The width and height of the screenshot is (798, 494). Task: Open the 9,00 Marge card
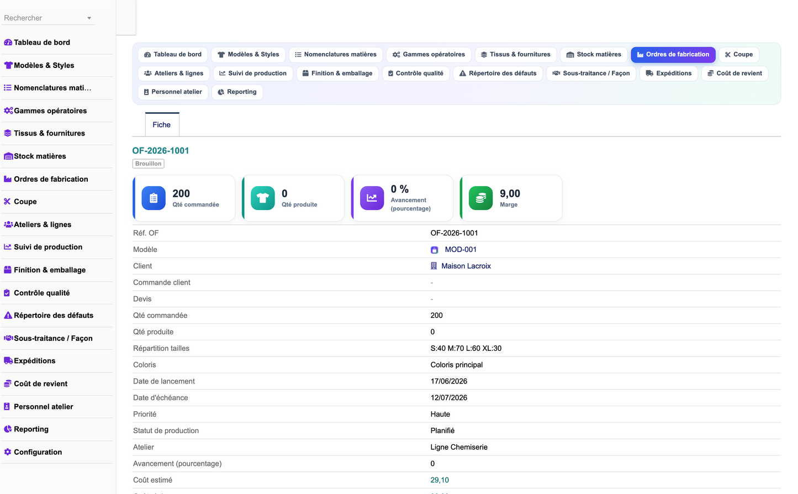point(511,198)
